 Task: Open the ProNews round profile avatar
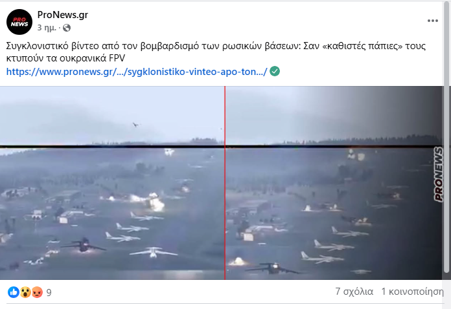click(x=19, y=22)
